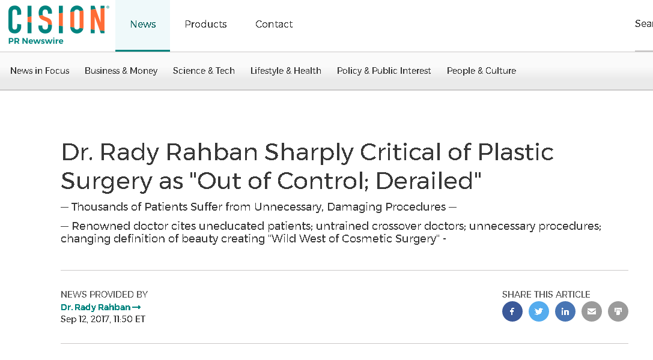Open the People & Culture category
Image resolution: width=653 pixels, height=360 pixels.
(481, 71)
